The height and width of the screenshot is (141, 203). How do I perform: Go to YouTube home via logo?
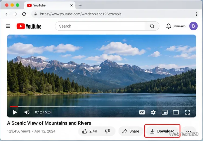point(29,26)
